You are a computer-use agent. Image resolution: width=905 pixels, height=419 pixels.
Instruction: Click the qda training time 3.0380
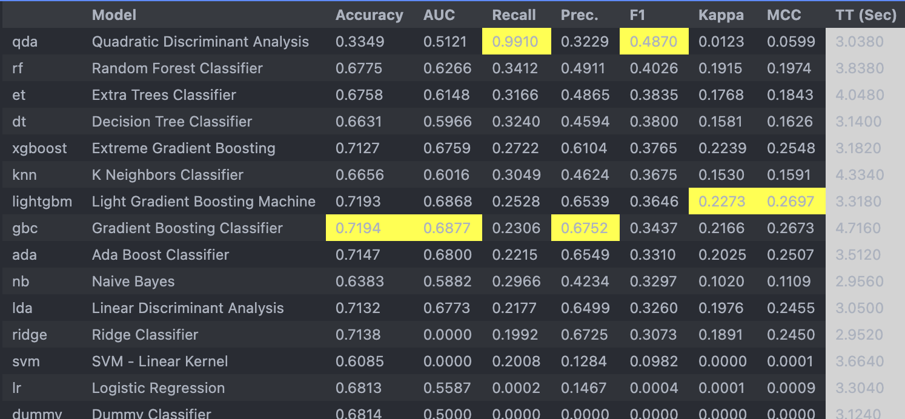tap(859, 42)
